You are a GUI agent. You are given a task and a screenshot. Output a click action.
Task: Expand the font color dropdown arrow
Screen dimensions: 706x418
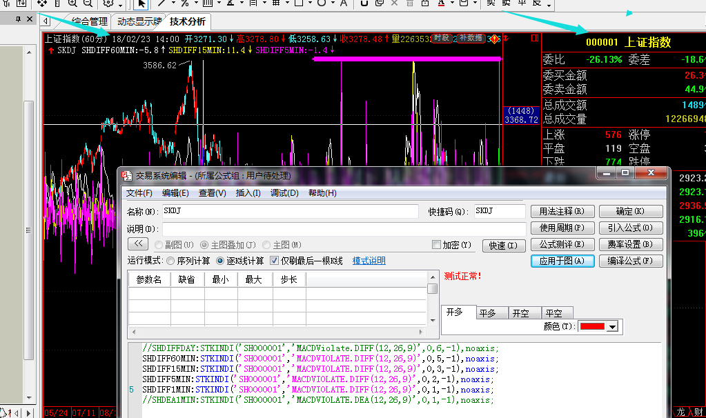(x=452, y=3)
